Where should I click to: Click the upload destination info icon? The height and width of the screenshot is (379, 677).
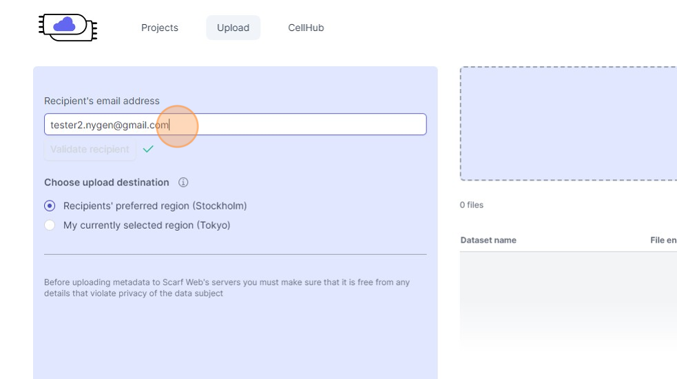[x=183, y=183]
